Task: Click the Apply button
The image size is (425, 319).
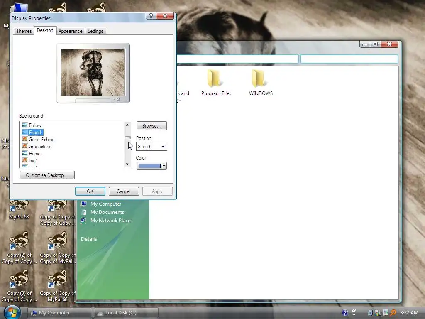Action: 157,191
